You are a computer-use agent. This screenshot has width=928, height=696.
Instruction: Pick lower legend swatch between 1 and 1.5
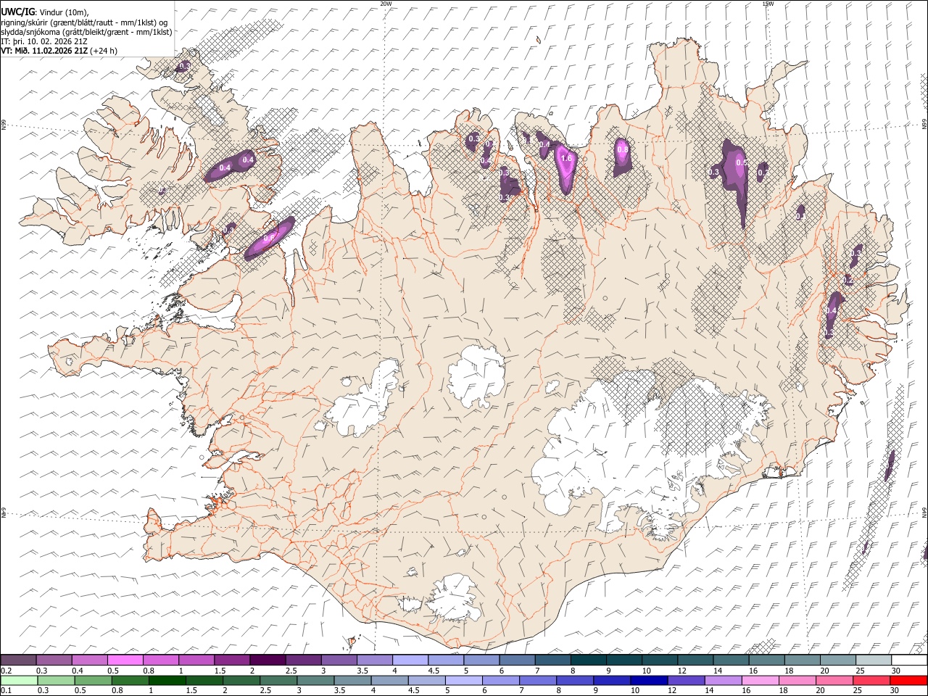pyautogui.click(x=167, y=681)
